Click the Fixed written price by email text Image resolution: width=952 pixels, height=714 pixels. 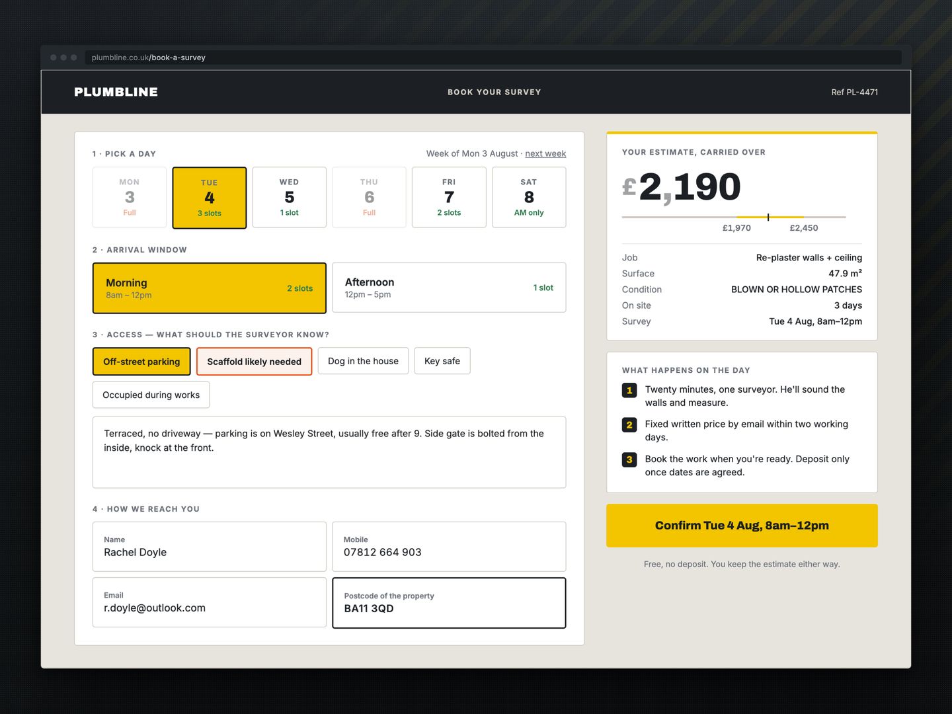tap(746, 430)
